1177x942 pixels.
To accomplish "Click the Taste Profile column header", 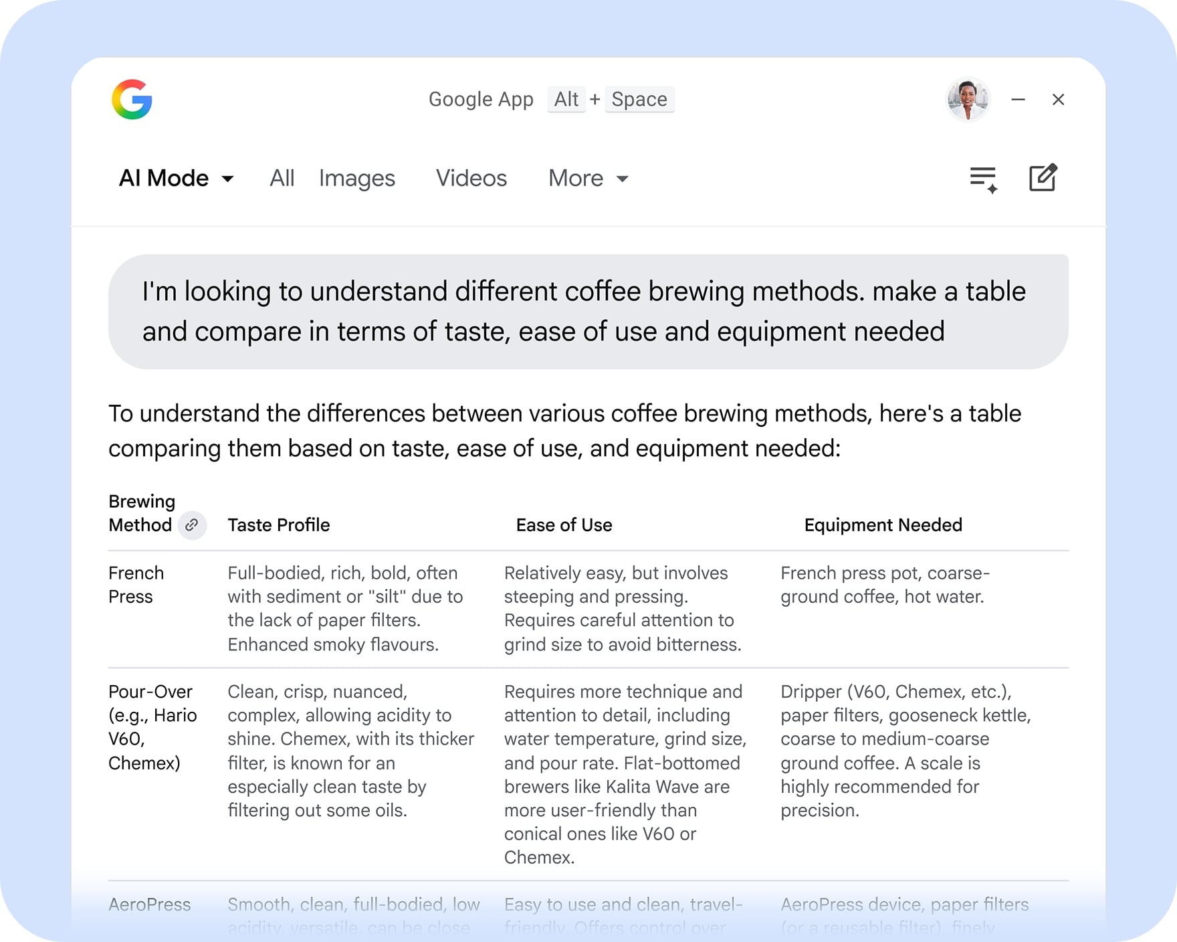I will [278, 525].
